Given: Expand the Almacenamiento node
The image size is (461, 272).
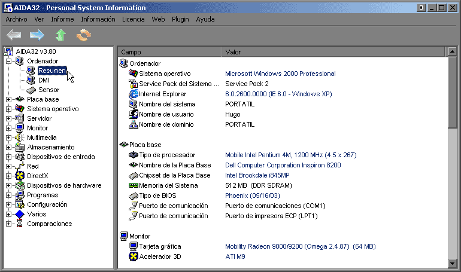Looking at the screenshot, I should 9,147.
